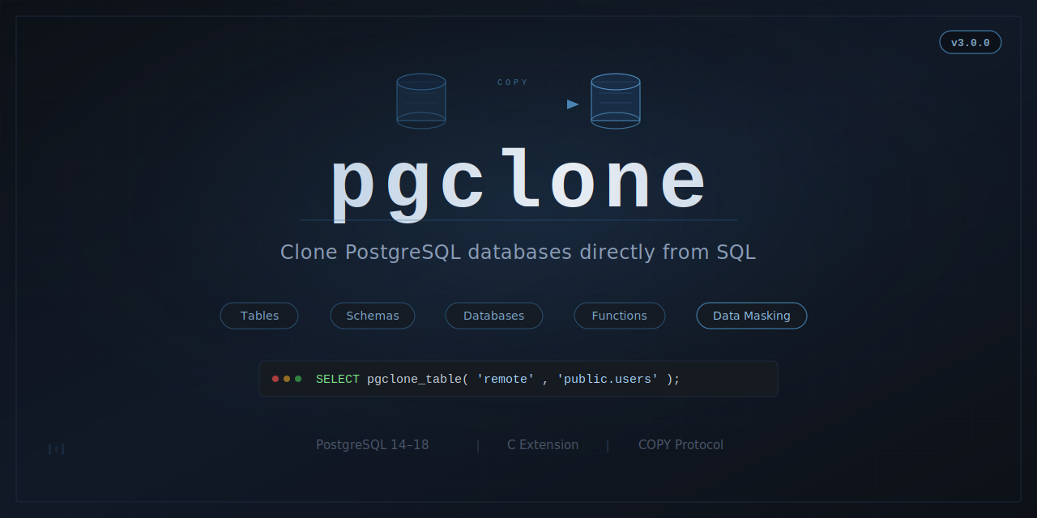Select the Data Masking pill
Screen dimensions: 1037x518
pyautogui.click(x=752, y=316)
